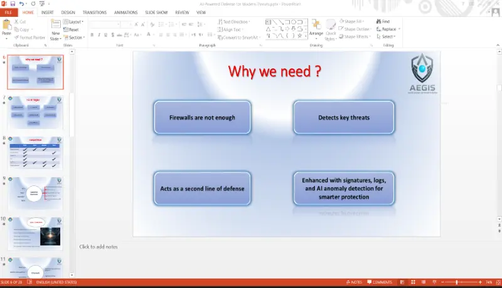The height and width of the screenshot is (288, 502).
Task: Switch to the SLIDE SHOW tab
Action: (x=156, y=13)
